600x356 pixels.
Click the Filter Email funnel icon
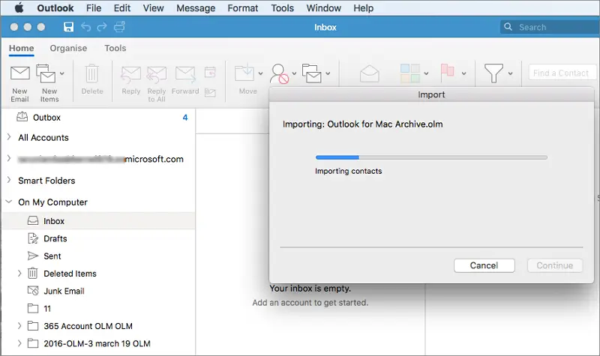[x=493, y=73]
